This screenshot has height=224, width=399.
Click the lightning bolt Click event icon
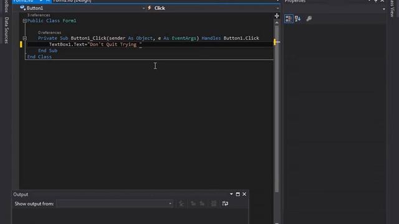click(150, 8)
